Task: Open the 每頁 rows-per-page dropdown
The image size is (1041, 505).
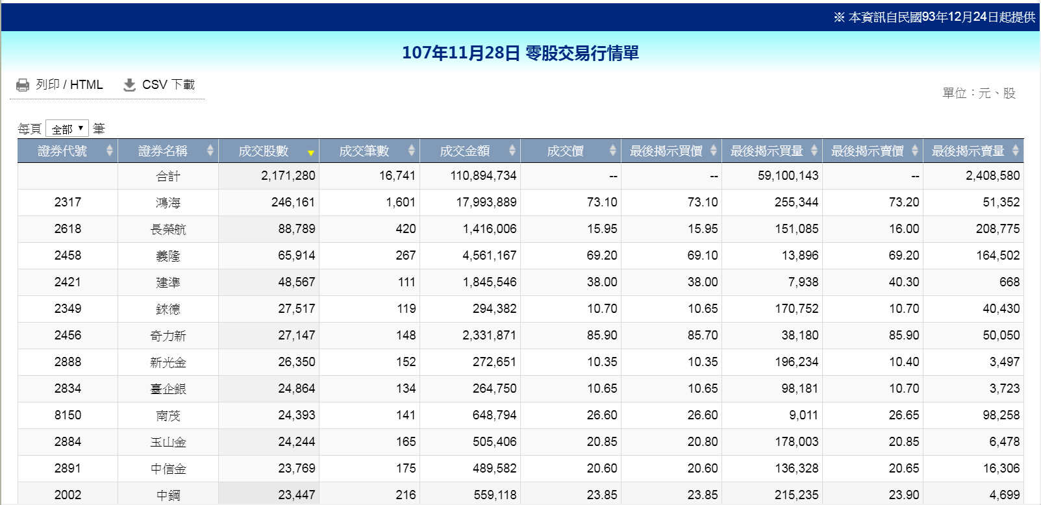Action: [67, 129]
